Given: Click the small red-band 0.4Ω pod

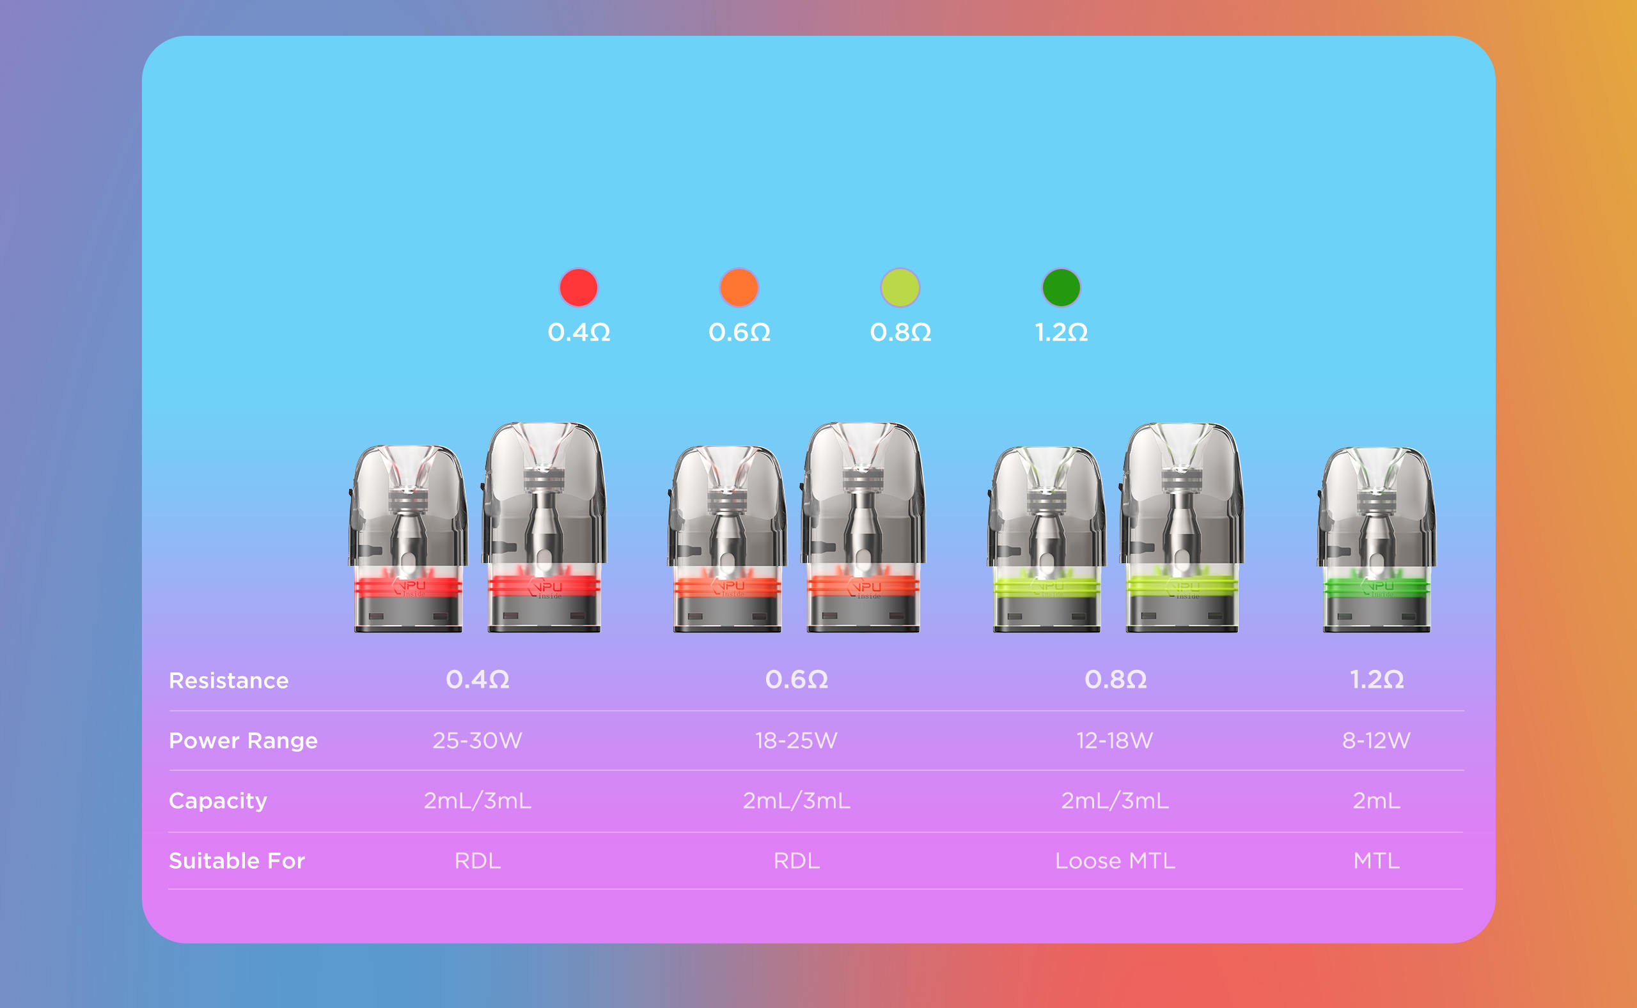Looking at the screenshot, I should [408, 539].
